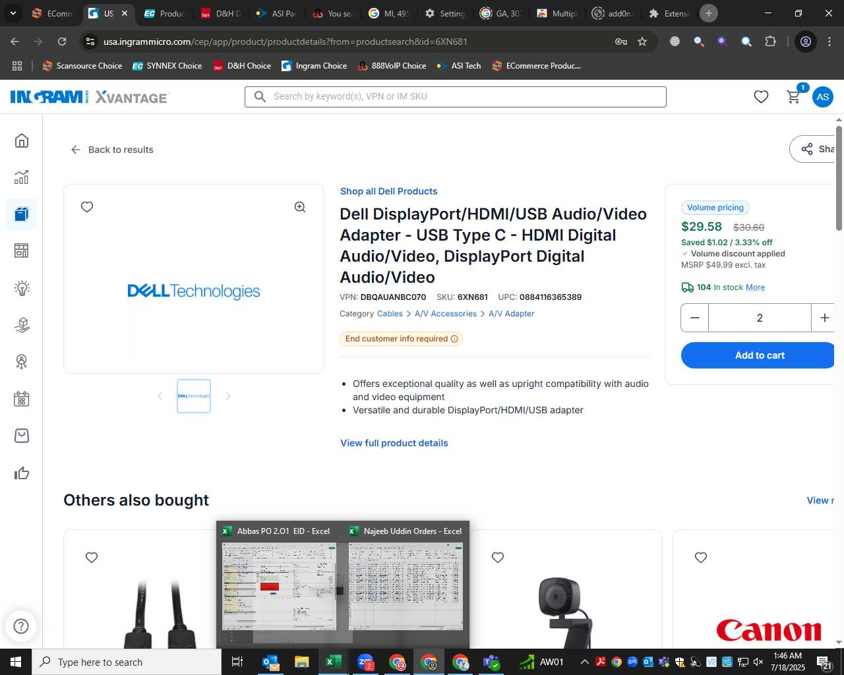Open Outlook from the taskbar

(x=270, y=662)
